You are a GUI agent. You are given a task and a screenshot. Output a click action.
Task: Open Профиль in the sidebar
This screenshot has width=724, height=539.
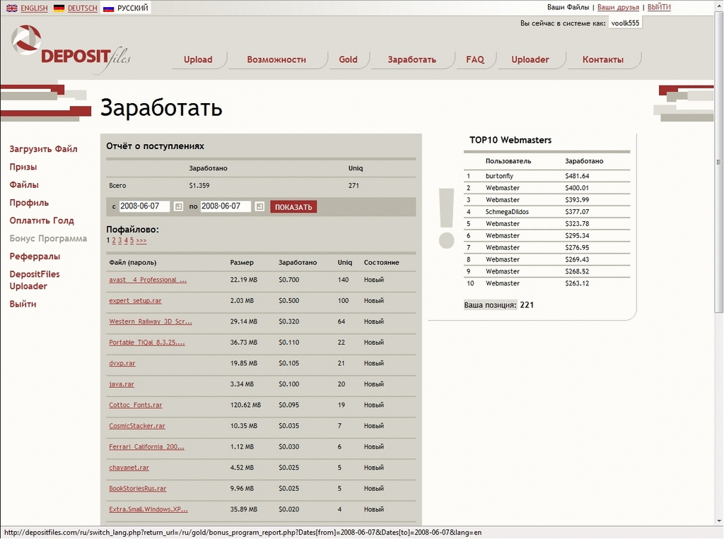(x=29, y=203)
